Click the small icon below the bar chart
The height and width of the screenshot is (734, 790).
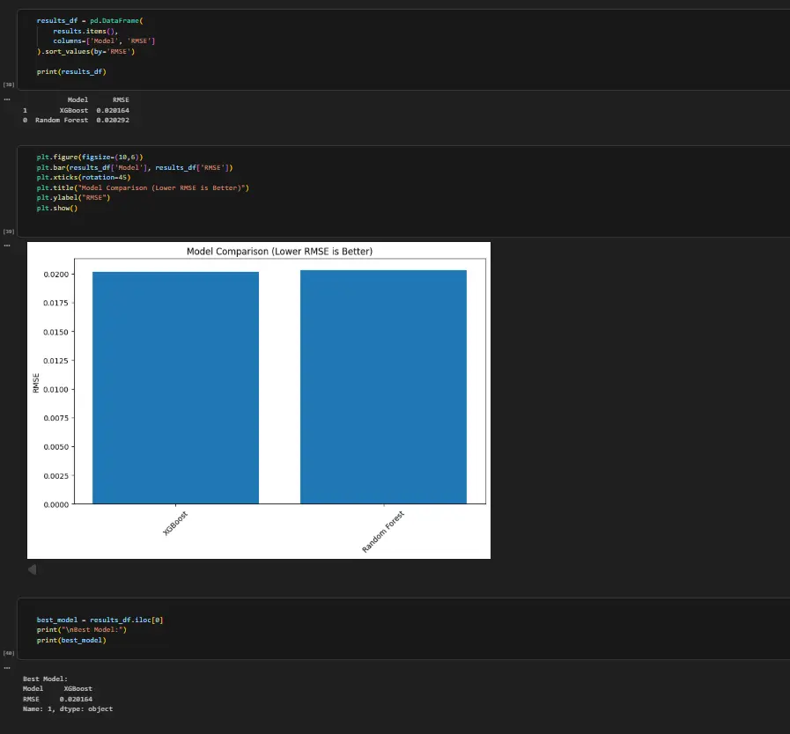33,569
